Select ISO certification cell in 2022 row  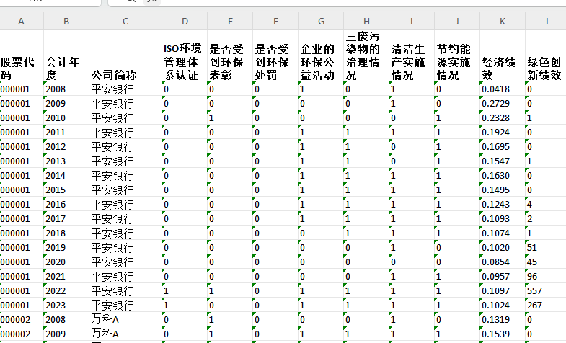click(185, 290)
